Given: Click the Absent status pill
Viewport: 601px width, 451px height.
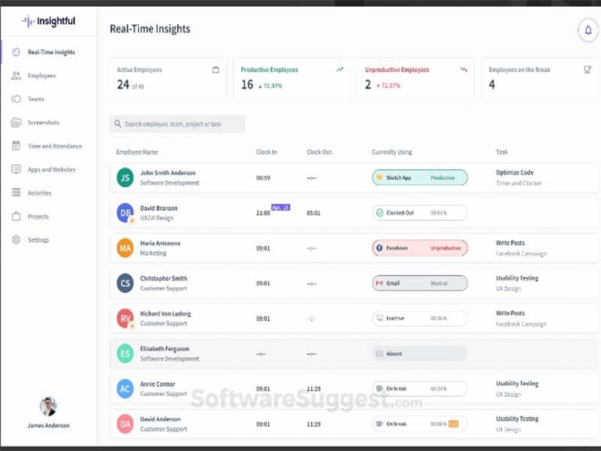Looking at the screenshot, I should point(420,353).
